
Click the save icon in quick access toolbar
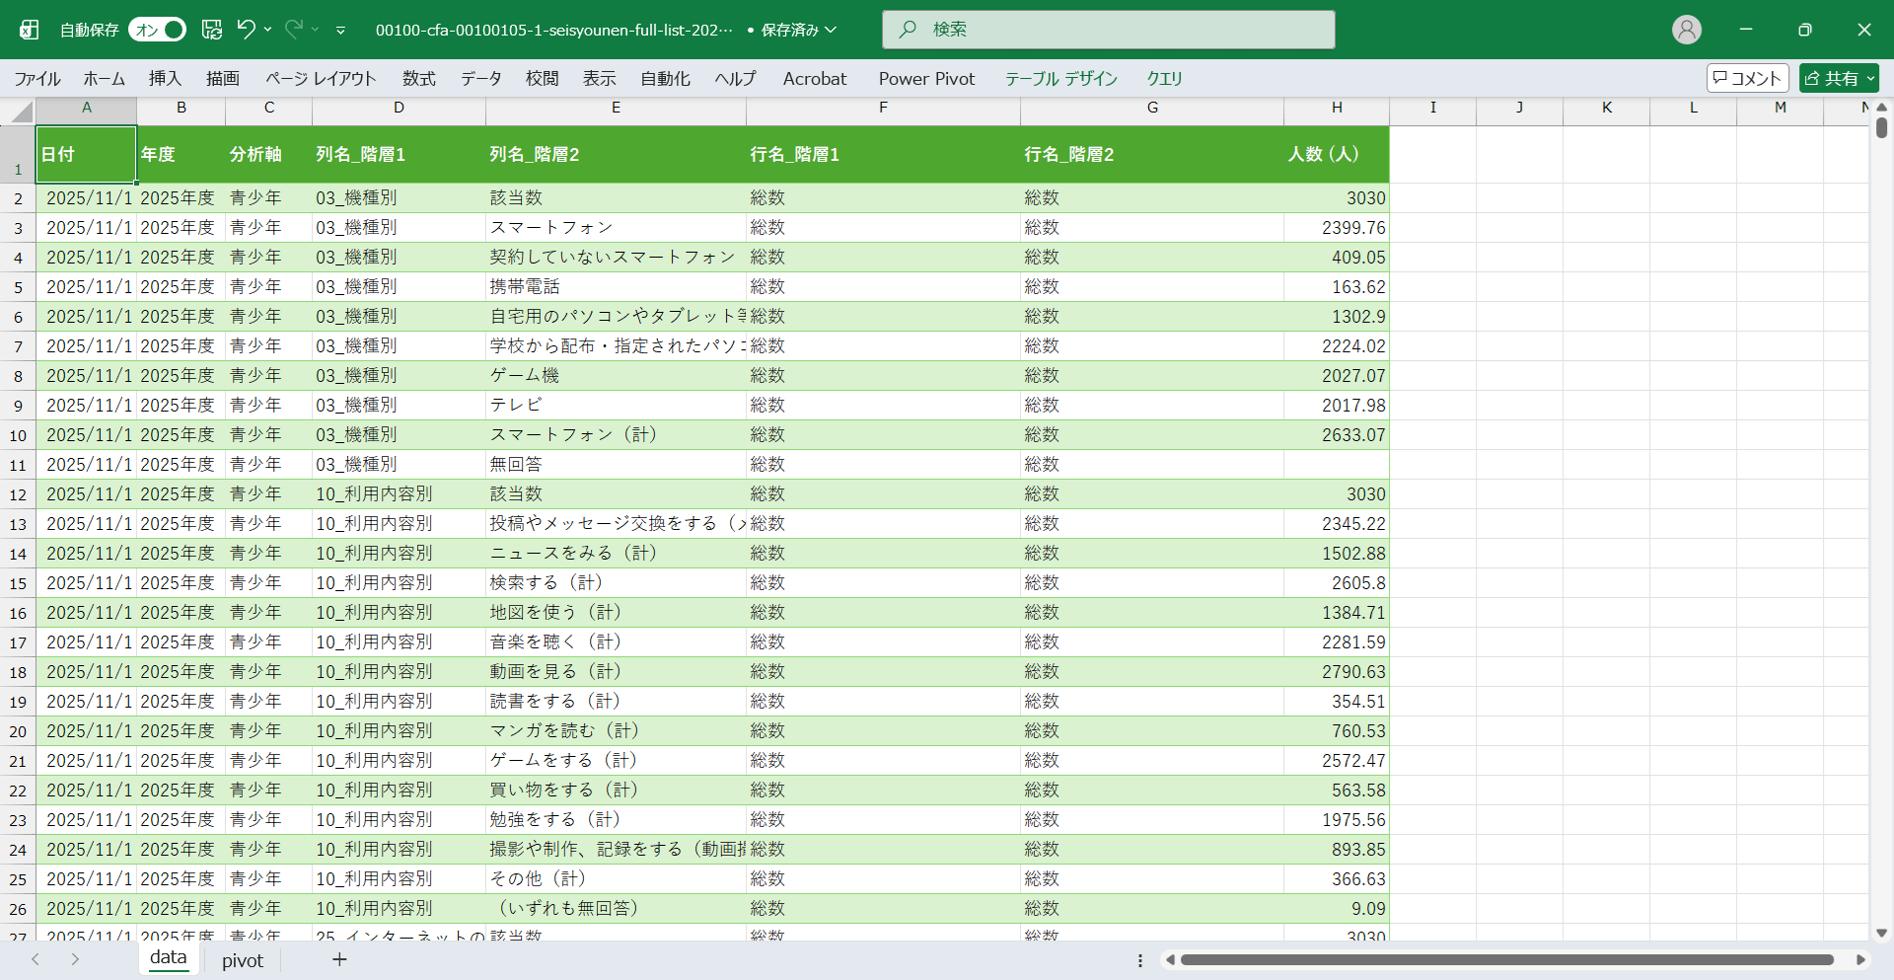[x=212, y=30]
